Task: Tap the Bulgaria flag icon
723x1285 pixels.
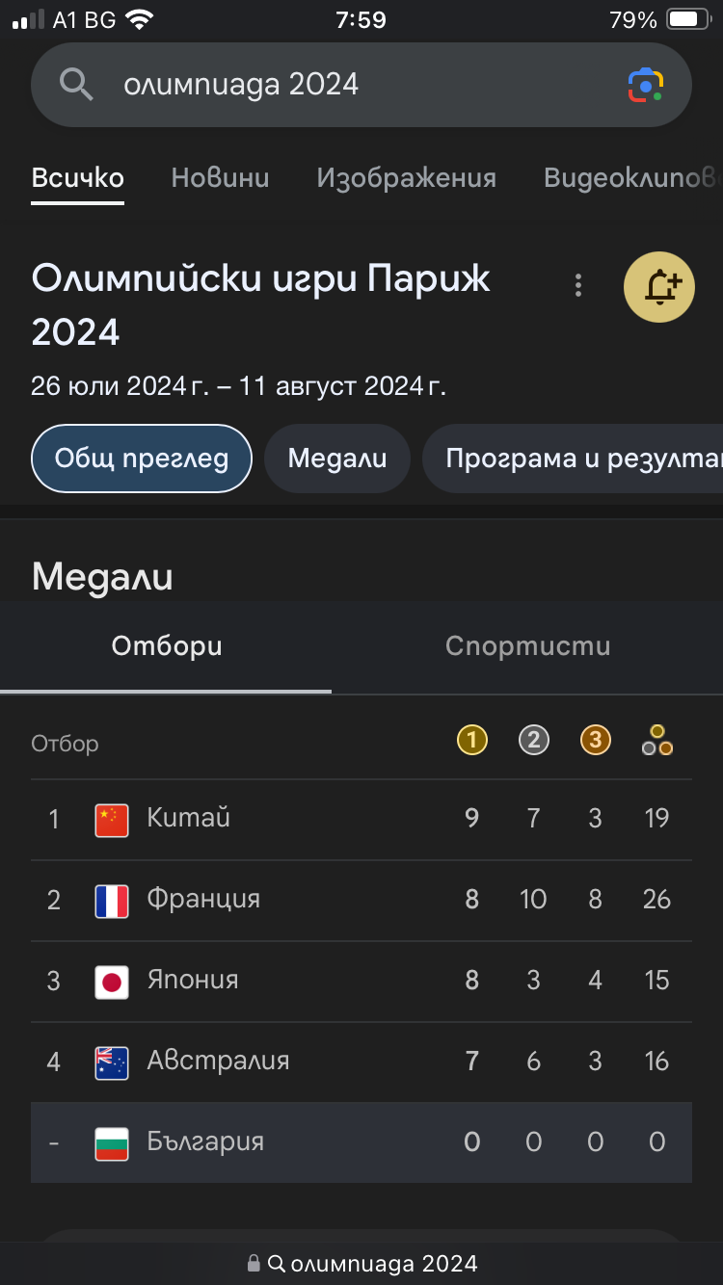Action: click(x=112, y=1143)
